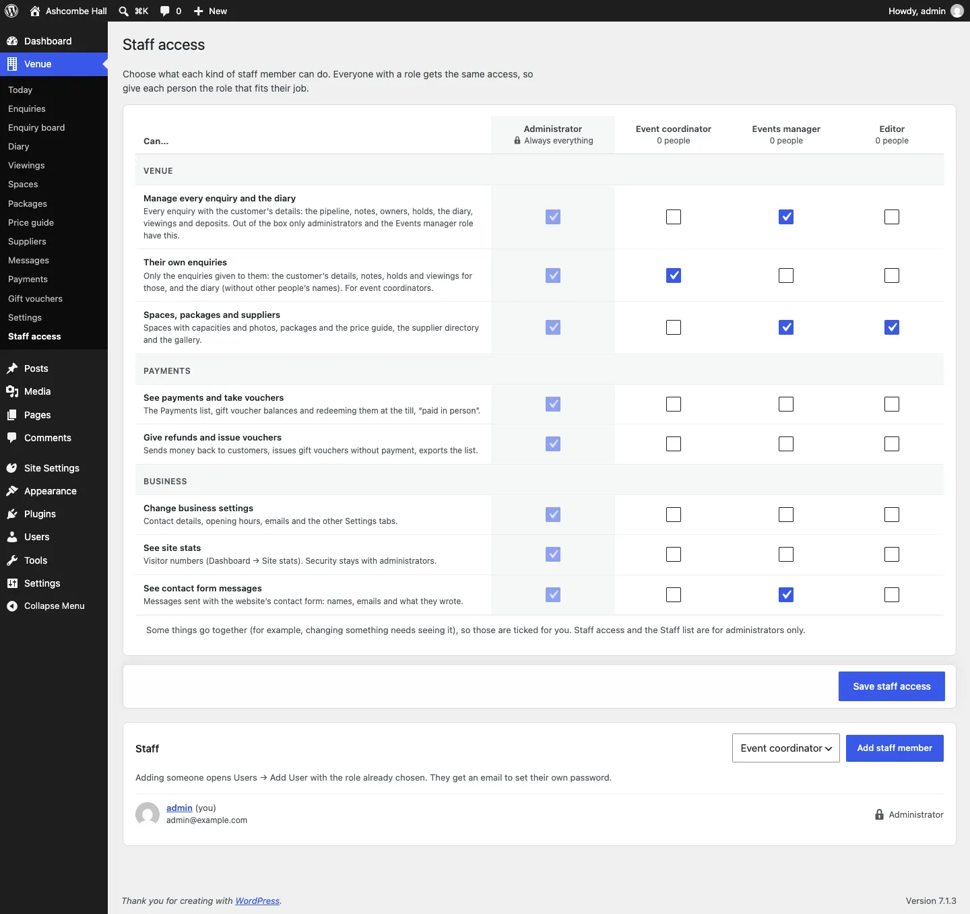Click the Tools wrench icon

point(12,560)
